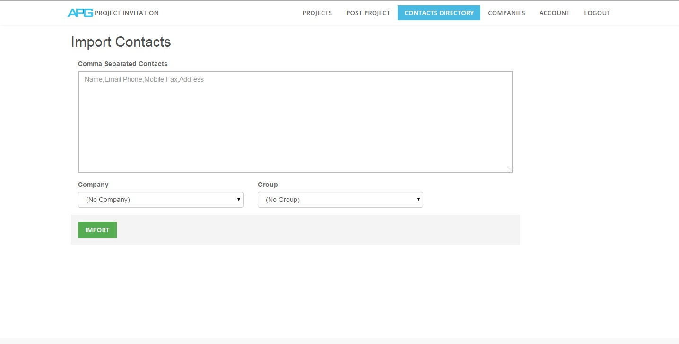Select the (No Group) combo box

[340, 200]
